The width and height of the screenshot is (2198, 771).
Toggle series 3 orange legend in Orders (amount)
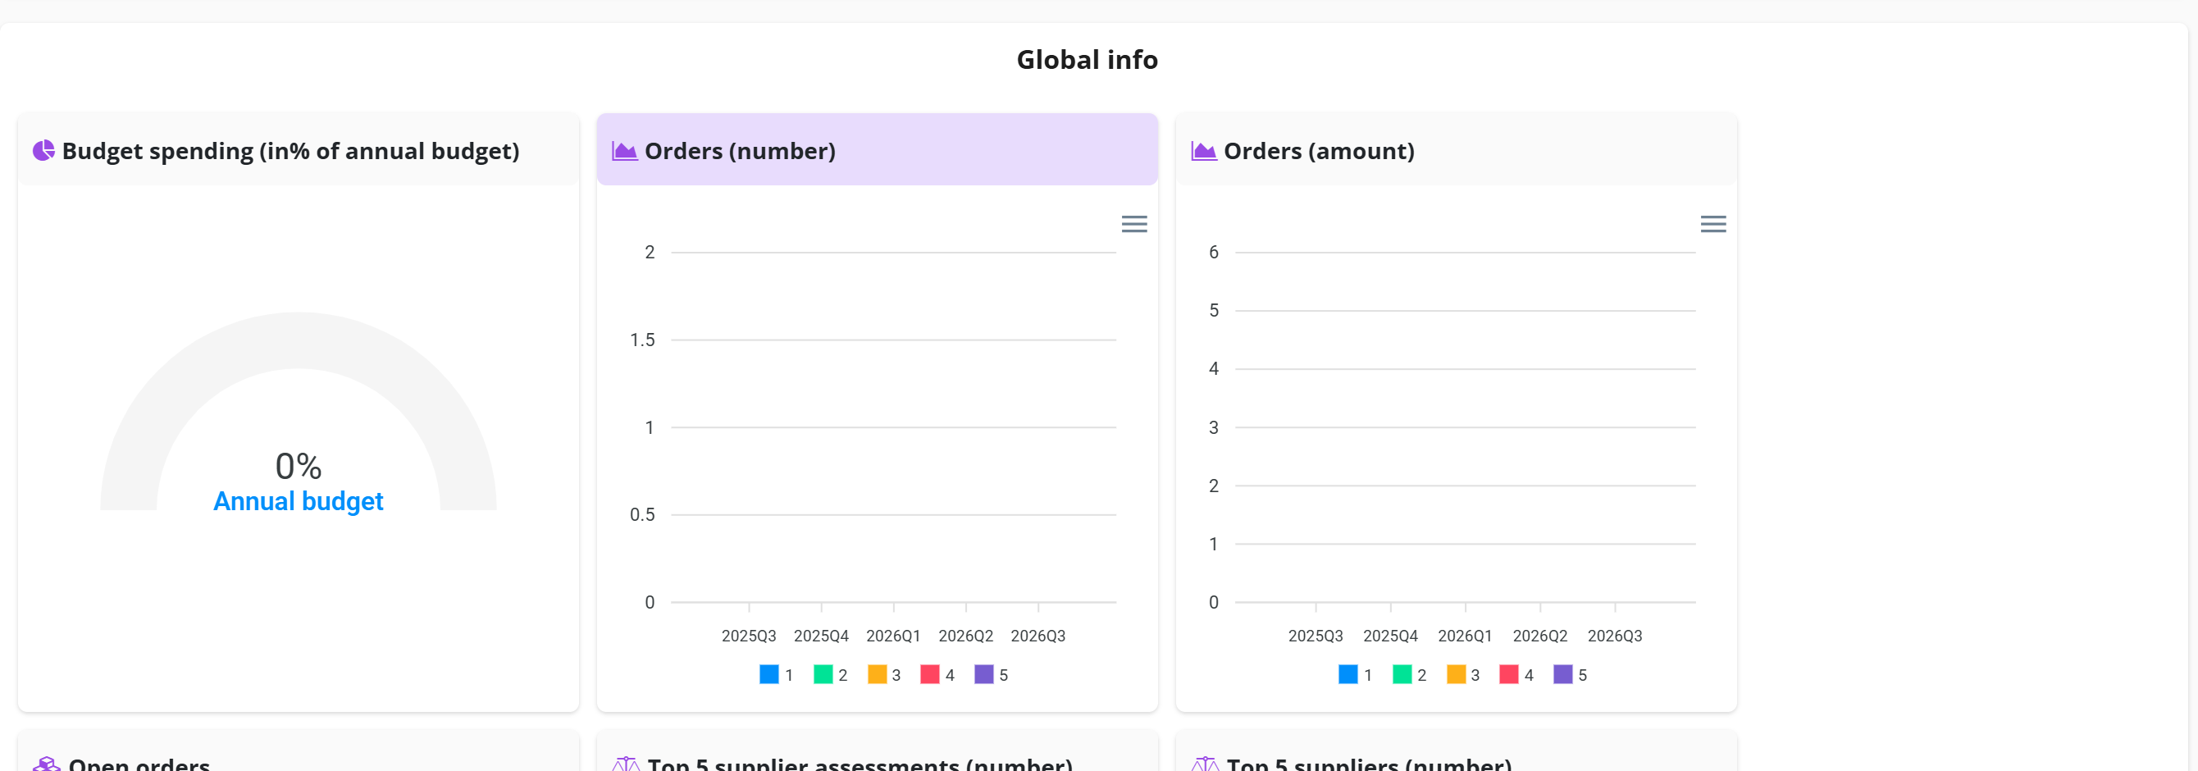[1463, 674]
